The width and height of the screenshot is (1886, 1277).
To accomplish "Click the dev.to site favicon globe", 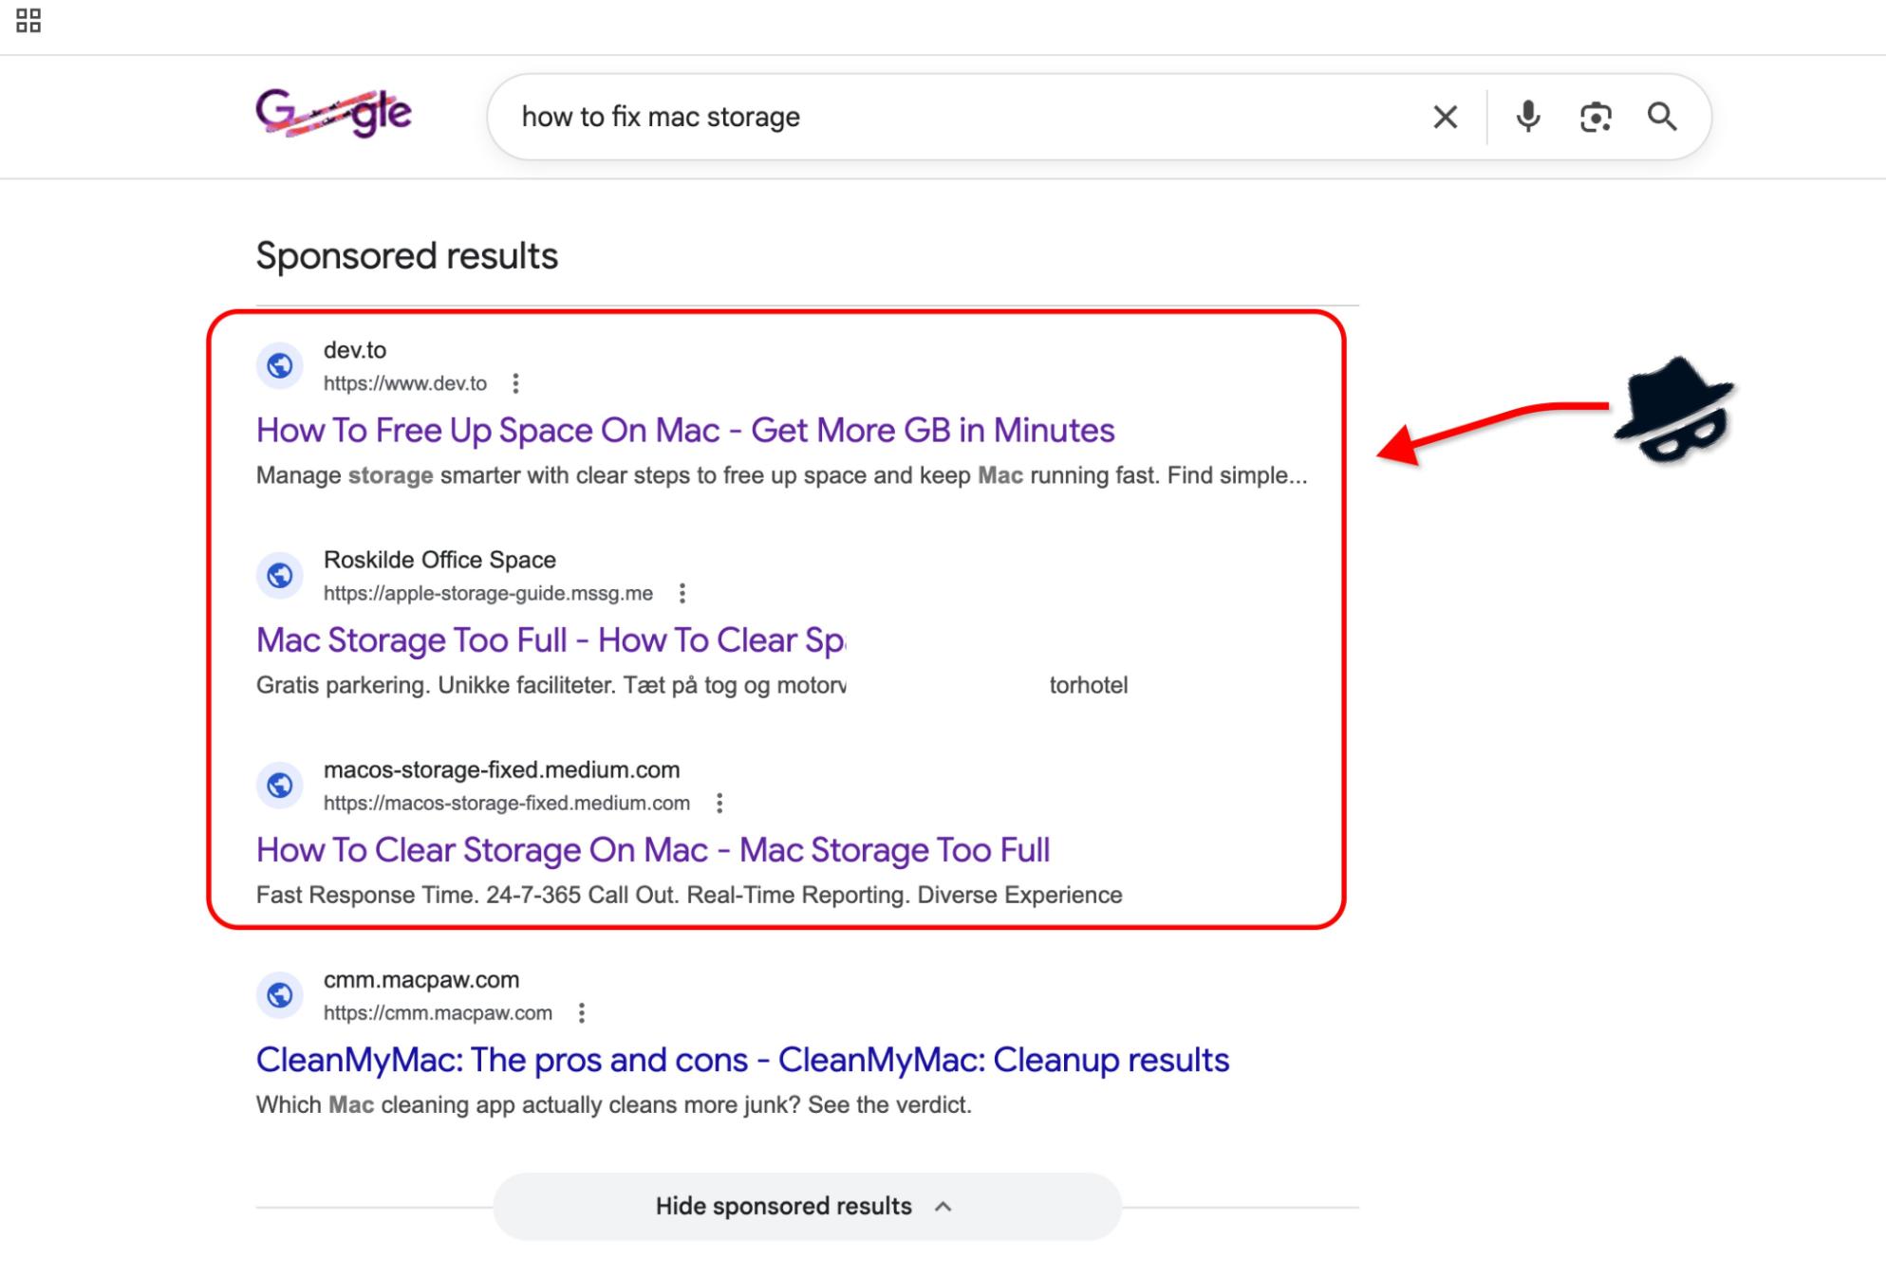I will [279, 366].
